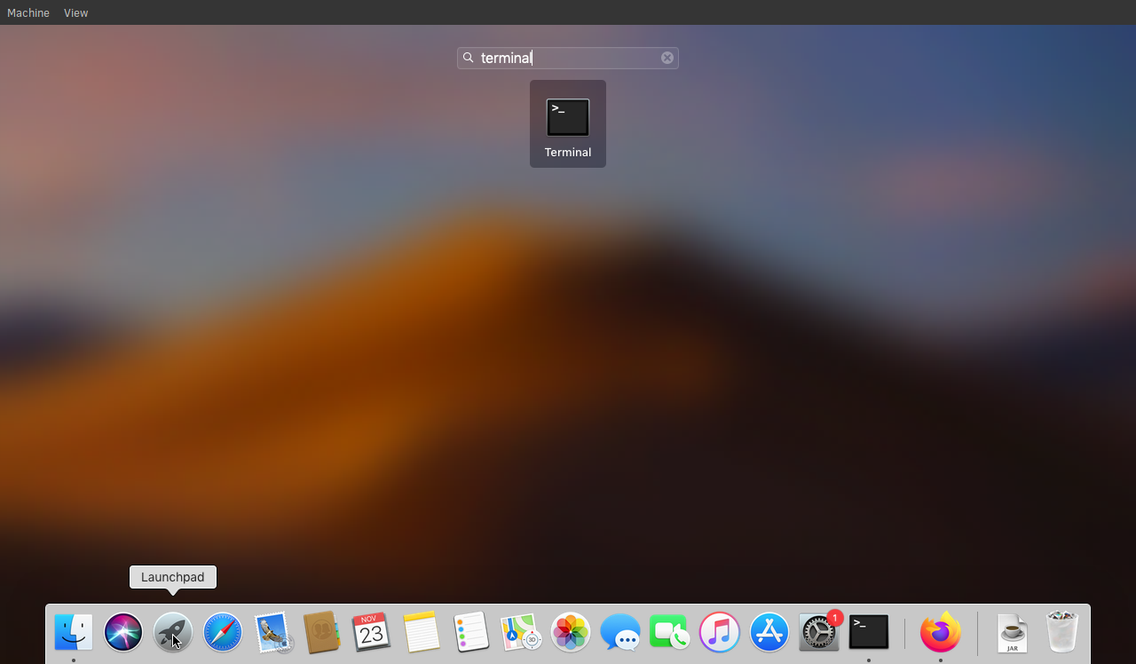
Task: Open the Maps app in Dock
Action: (x=521, y=632)
